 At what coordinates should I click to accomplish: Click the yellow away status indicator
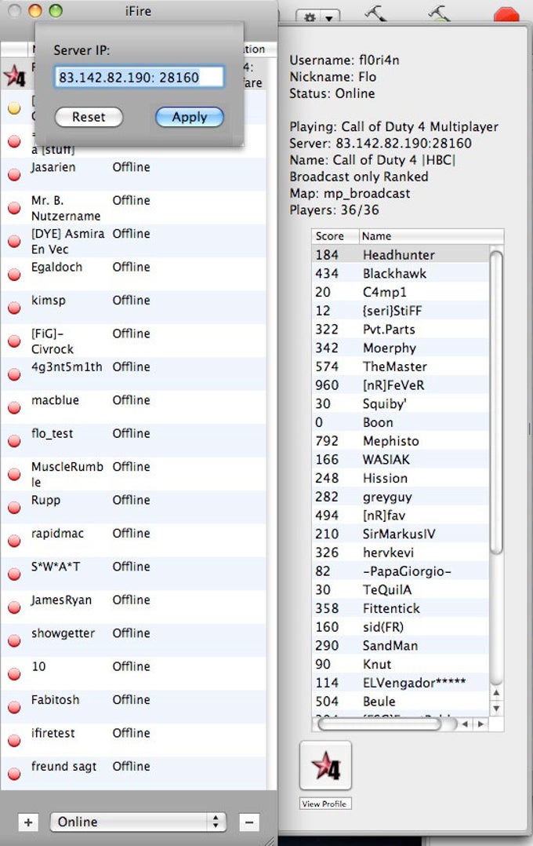pos(14,108)
